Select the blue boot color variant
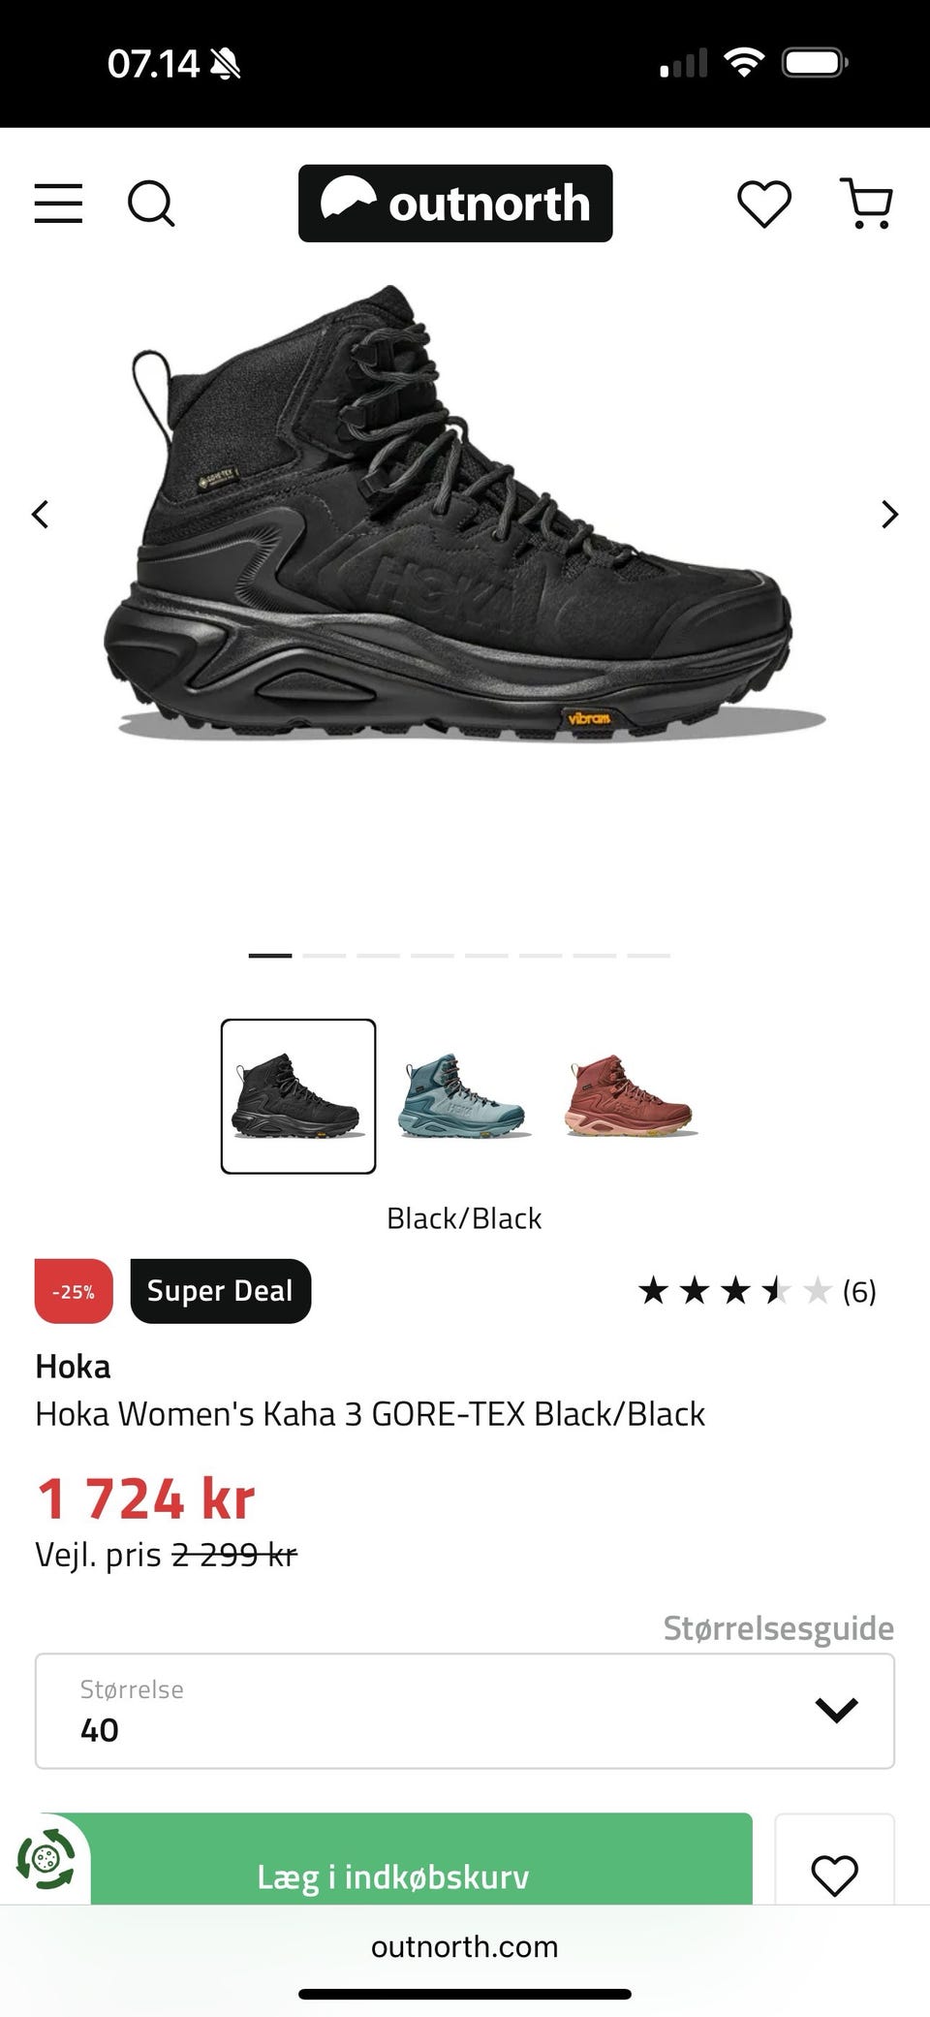Viewport: 930px width, 2017px height. (464, 1096)
